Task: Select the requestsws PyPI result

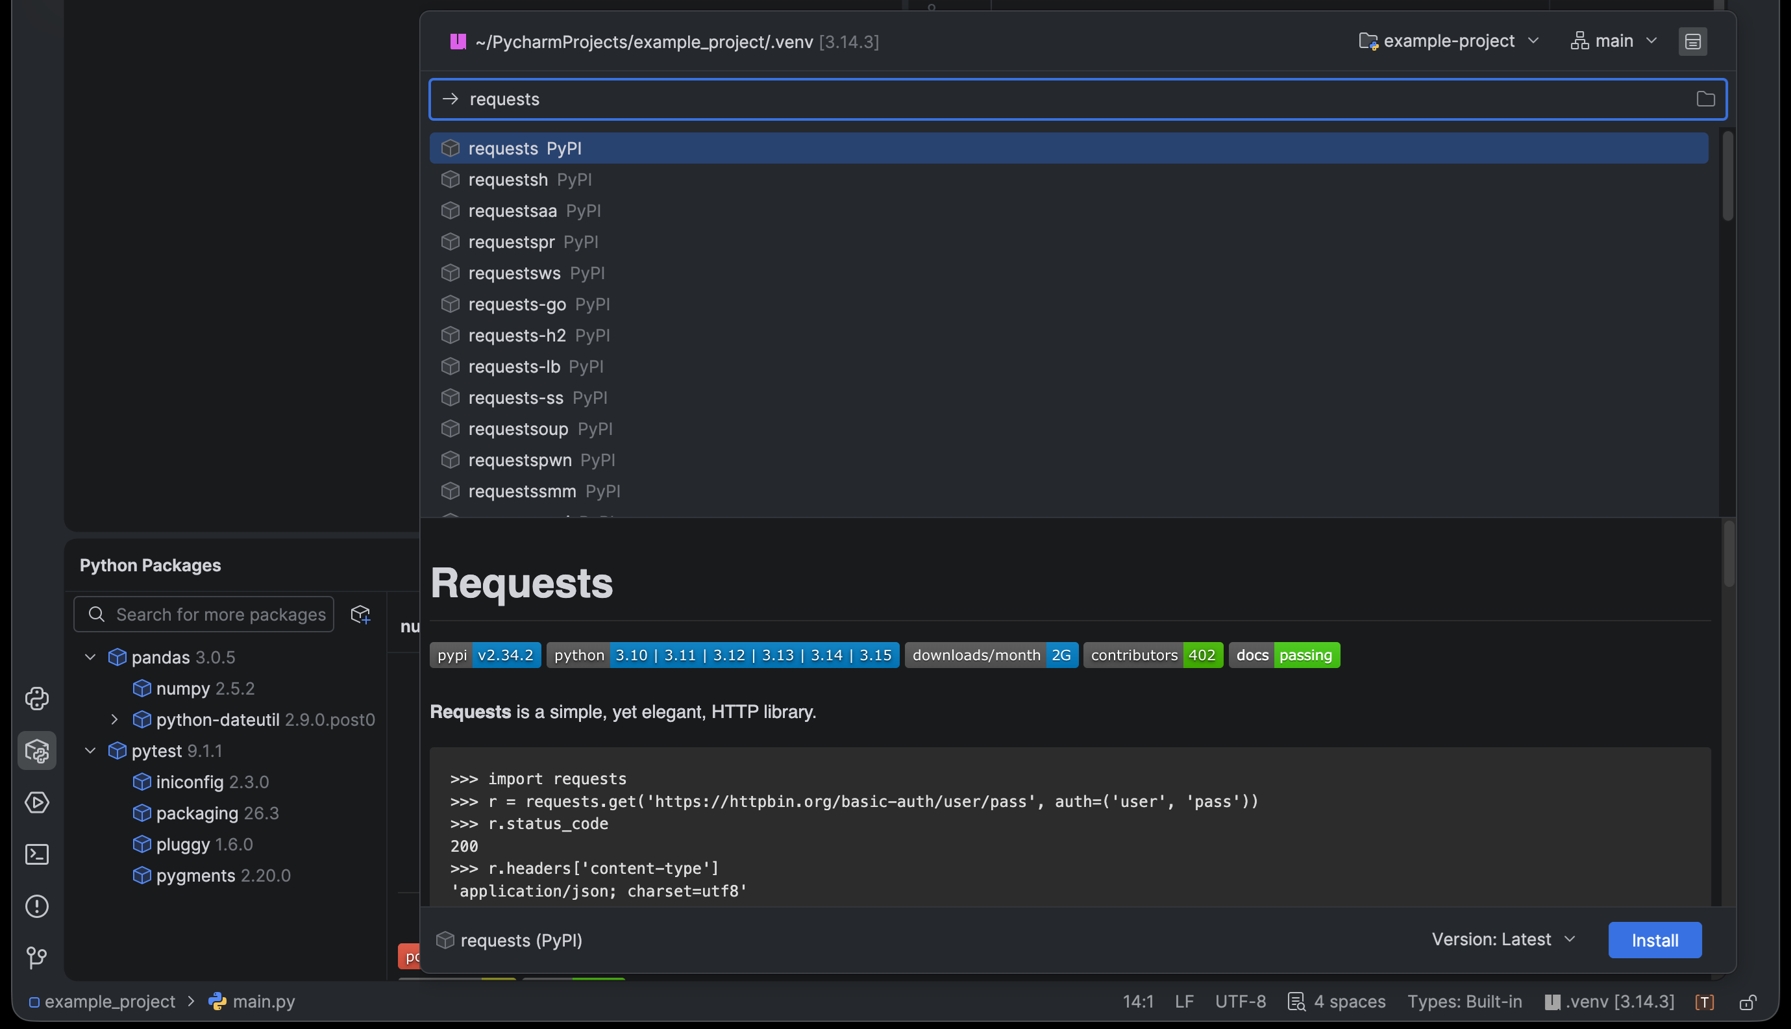Action: pyautogui.click(x=1068, y=273)
